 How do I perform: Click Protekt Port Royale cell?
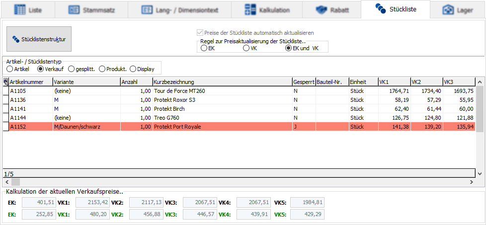[x=223, y=127]
